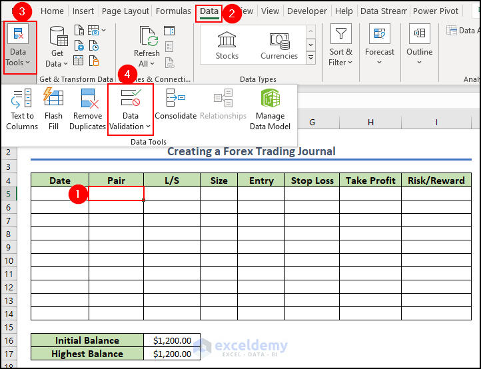Click the 'Entry' header cell

pos(261,180)
